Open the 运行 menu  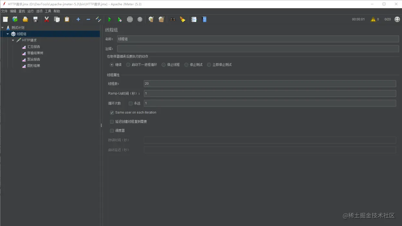(x=30, y=11)
